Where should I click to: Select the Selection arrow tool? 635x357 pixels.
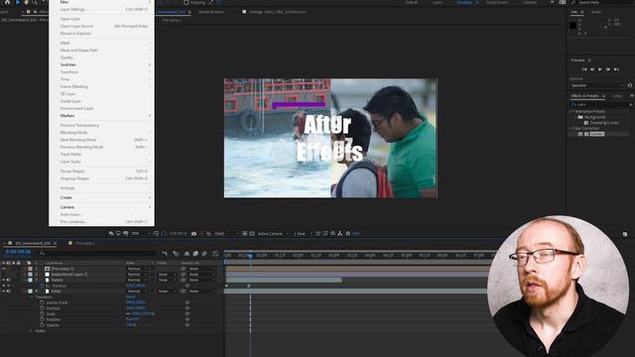(x=18, y=2)
